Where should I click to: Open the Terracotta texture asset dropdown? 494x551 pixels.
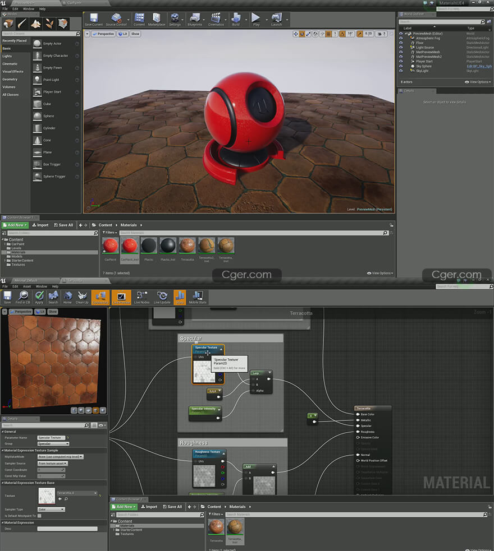tap(77, 493)
